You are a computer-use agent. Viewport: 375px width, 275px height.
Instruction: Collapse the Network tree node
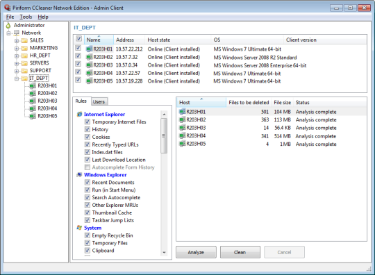pos(8,33)
